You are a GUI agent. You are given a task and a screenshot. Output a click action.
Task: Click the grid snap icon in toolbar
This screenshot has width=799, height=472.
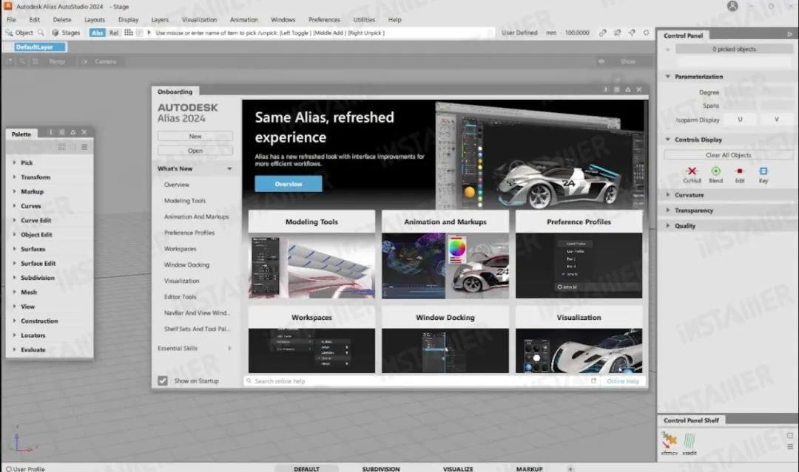pyautogui.click(x=129, y=33)
